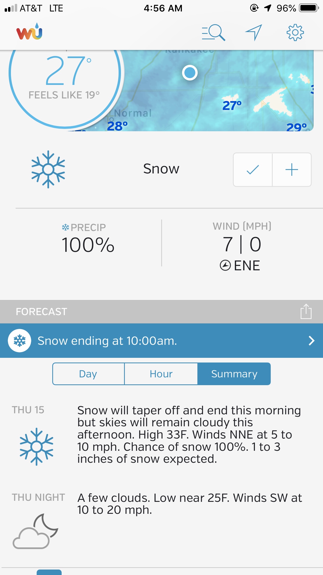The width and height of the screenshot is (323, 575).
Task: Tap the snowflake icon in forecast banner
Action: 20,341
